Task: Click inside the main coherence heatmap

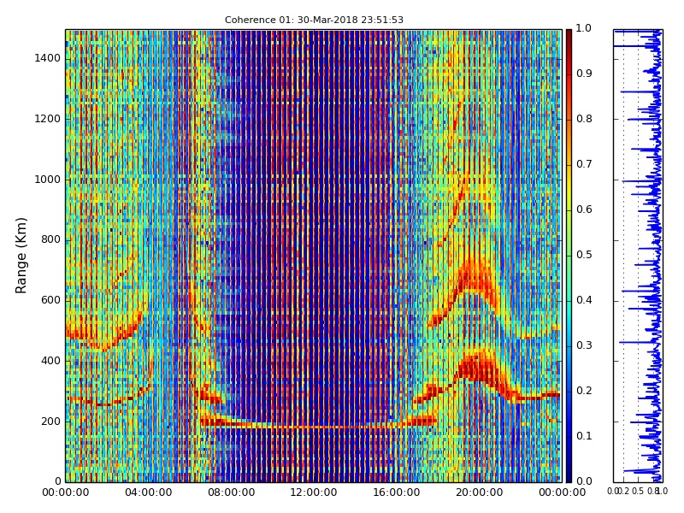Action: [314, 256]
